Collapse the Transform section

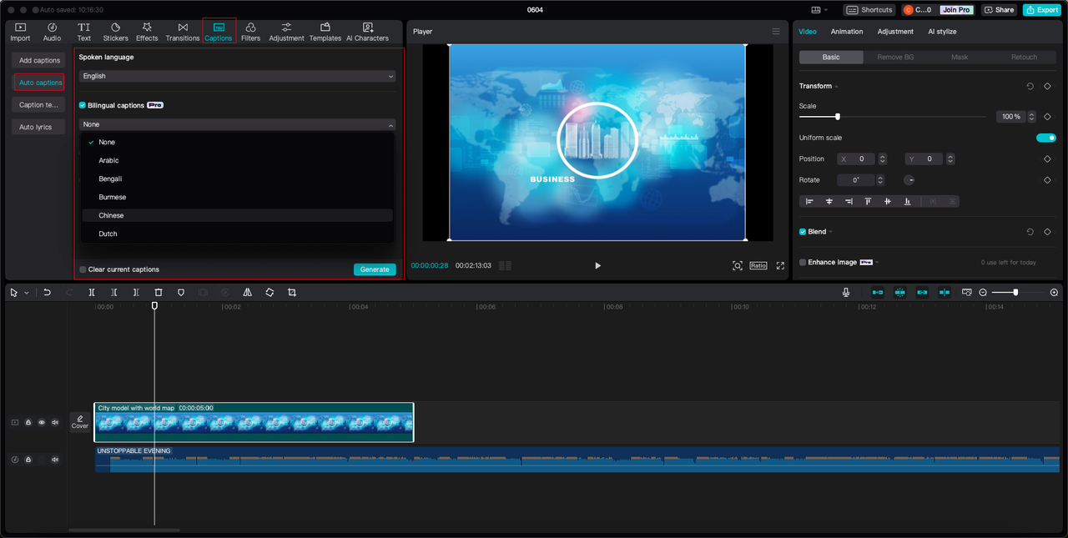tap(836, 87)
